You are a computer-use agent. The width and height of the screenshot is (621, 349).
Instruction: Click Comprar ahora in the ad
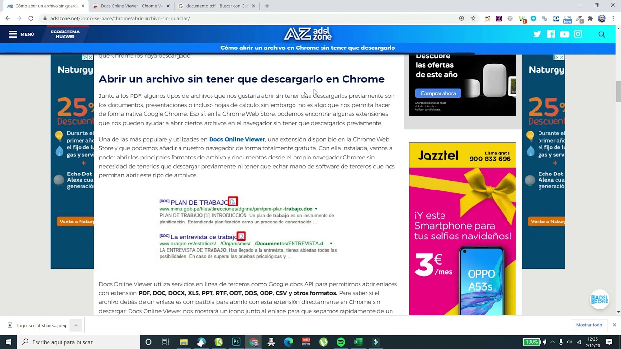438,93
